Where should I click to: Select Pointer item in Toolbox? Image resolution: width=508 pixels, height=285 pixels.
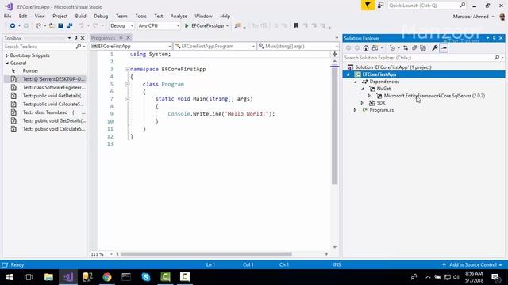tap(30, 70)
